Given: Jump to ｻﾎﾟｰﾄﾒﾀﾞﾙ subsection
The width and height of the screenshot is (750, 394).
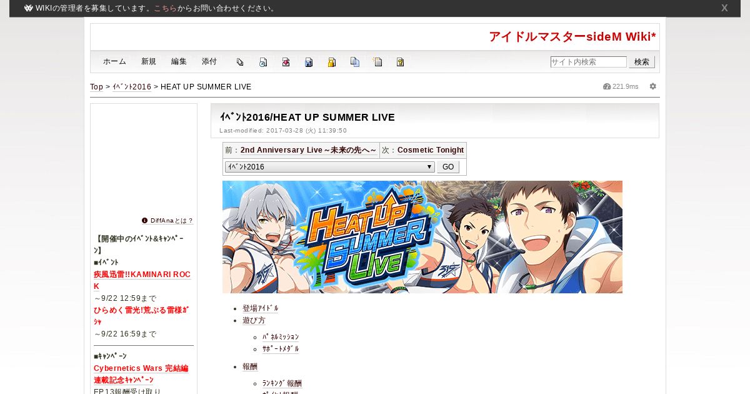Looking at the screenshot, I should pyautogui.click(x=281, y=349).
